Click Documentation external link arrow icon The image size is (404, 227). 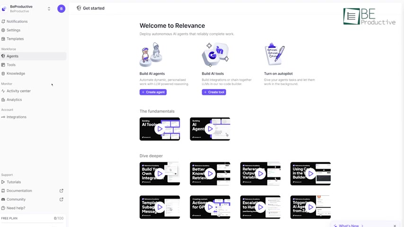61,191
